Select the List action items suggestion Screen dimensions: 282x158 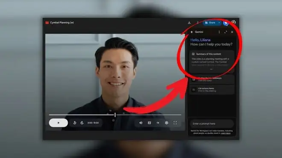point(211,89)
